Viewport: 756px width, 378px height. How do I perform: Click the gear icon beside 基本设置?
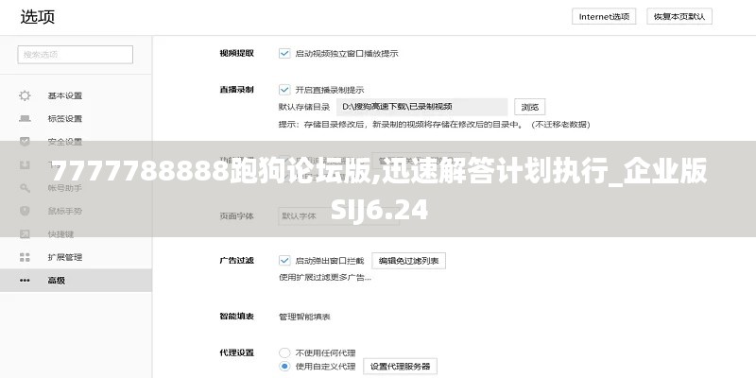pos(25,95)
